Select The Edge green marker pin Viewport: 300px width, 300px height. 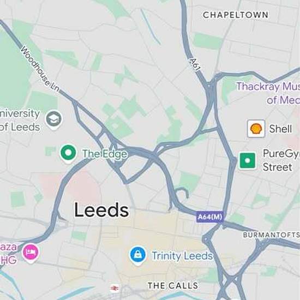[x=68, y=154]
